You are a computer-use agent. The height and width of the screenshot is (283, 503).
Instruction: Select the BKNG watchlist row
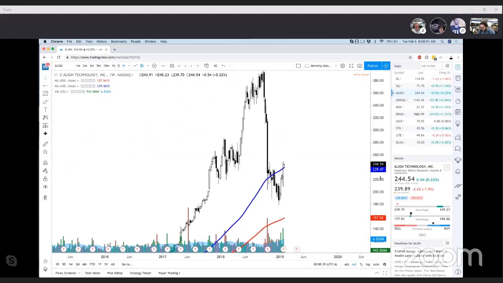(422, 114)
